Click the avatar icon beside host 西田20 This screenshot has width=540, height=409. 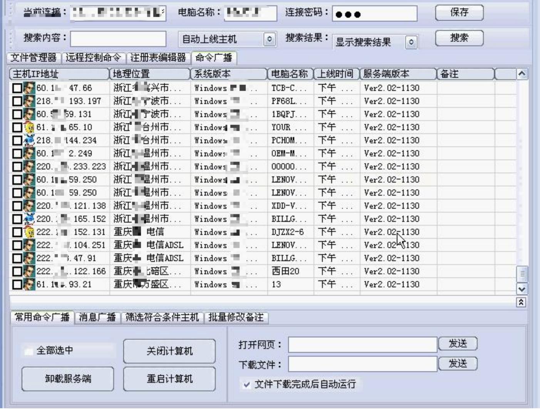[29, 271]
